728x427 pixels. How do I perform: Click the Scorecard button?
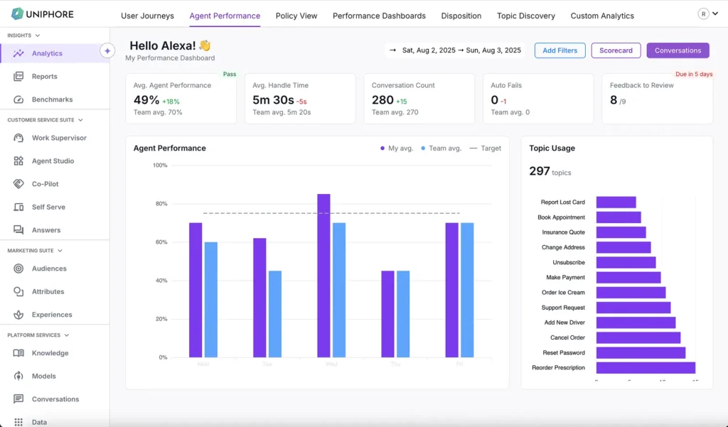[616, 50]
